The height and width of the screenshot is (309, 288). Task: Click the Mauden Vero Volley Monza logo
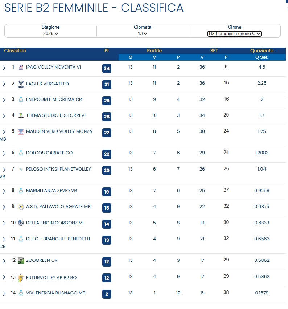(21, 131)
